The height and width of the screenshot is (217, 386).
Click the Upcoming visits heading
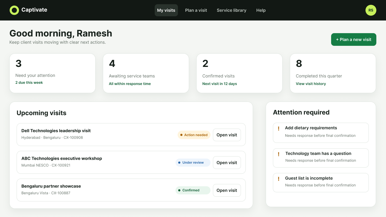(x=42, y=113)
